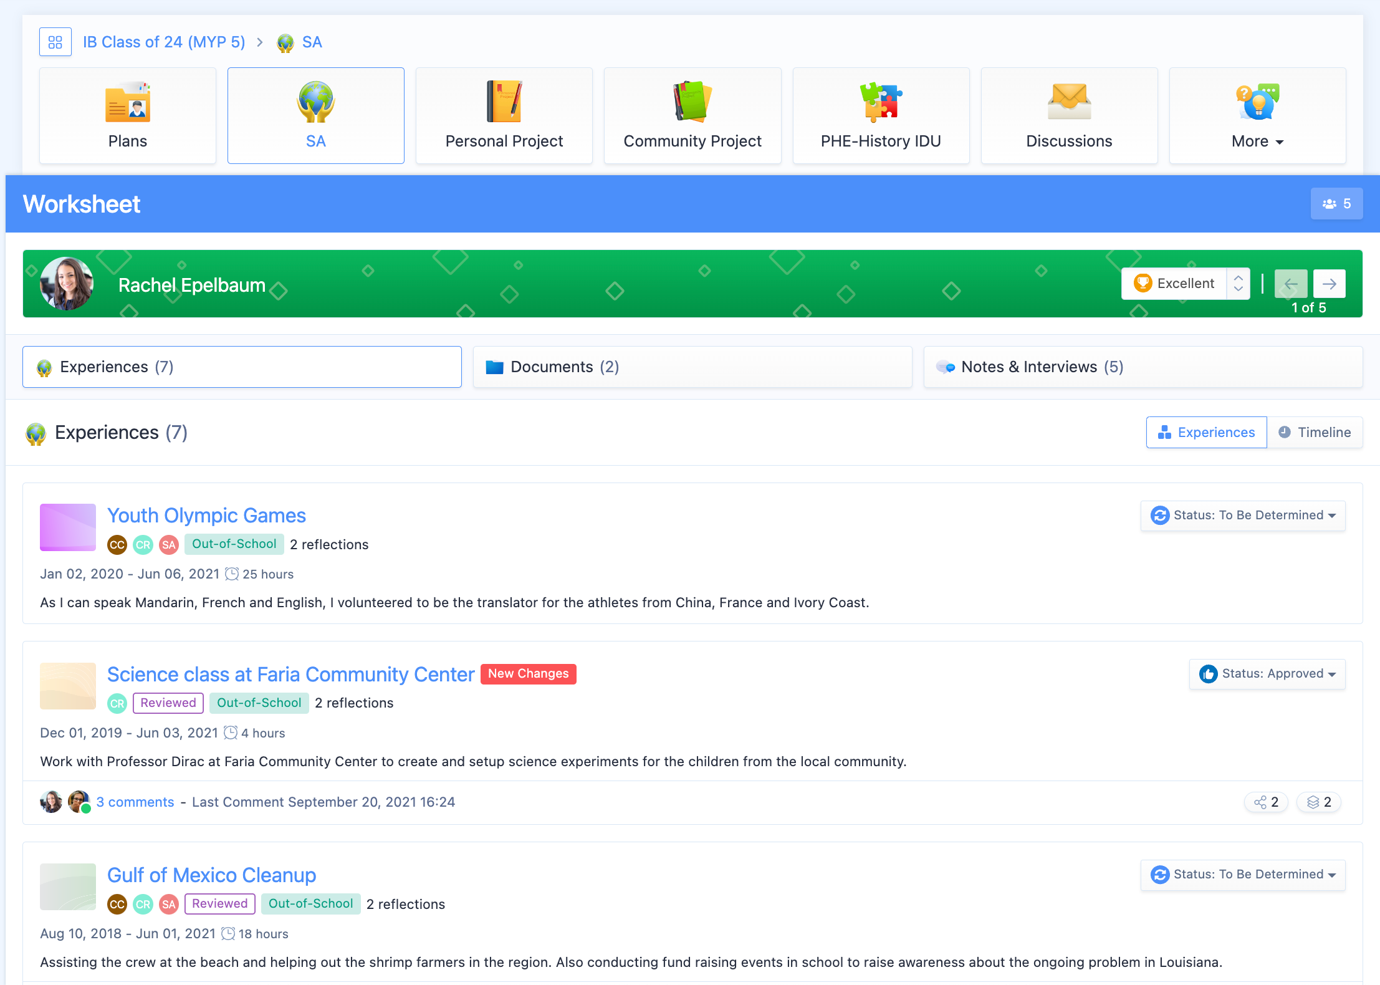This screenshot has height=985, width=1380.
Task: Open the Plans folder icon tile
Action: (128, 116)
